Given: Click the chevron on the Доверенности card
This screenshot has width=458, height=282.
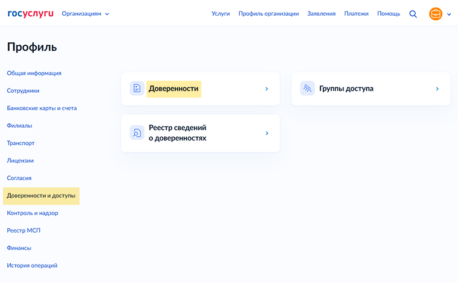Looking at the screenshot, I should [267, 89].
